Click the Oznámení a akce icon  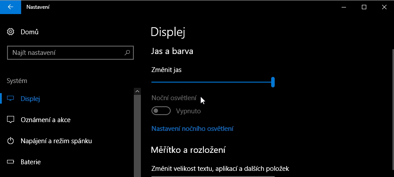[x=11, y=119]
